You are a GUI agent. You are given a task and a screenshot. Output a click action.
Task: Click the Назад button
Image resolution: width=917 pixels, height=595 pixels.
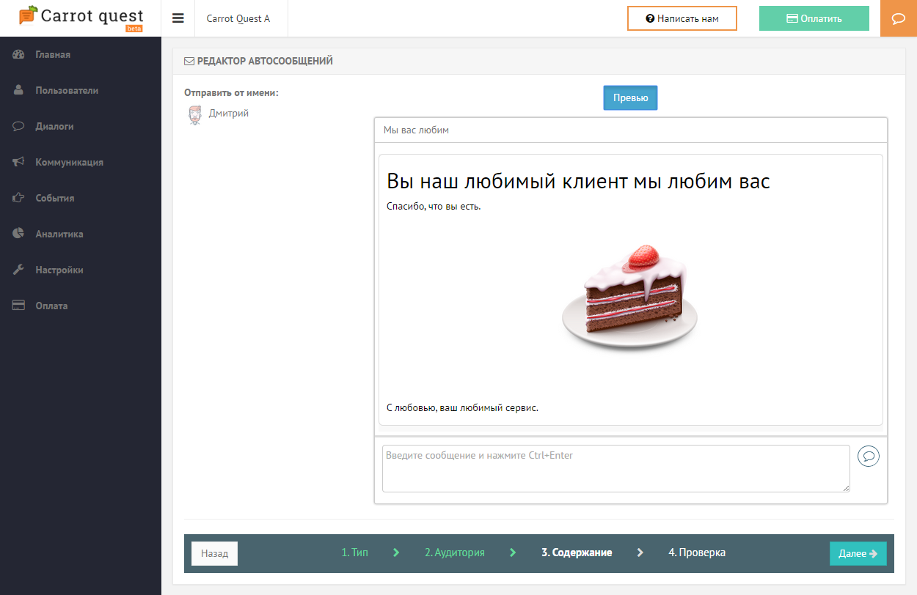click(x=214, y=553)
